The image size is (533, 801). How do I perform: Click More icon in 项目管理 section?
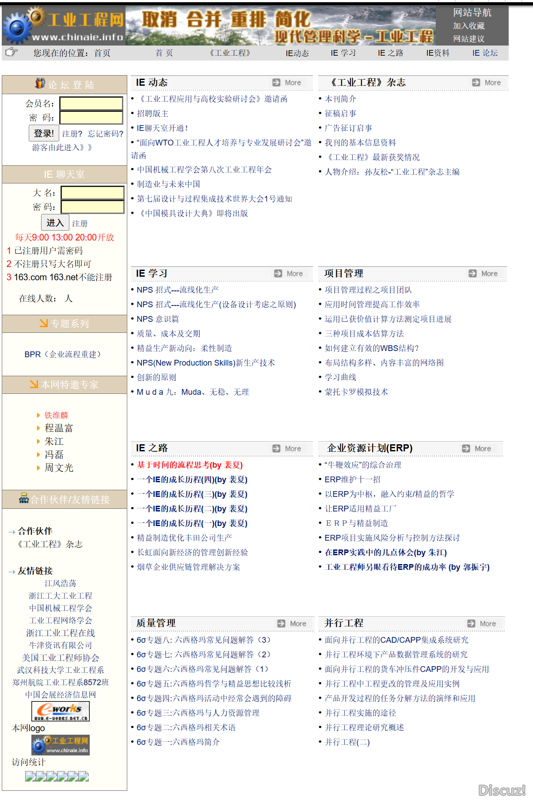click(x=473, y=274)
